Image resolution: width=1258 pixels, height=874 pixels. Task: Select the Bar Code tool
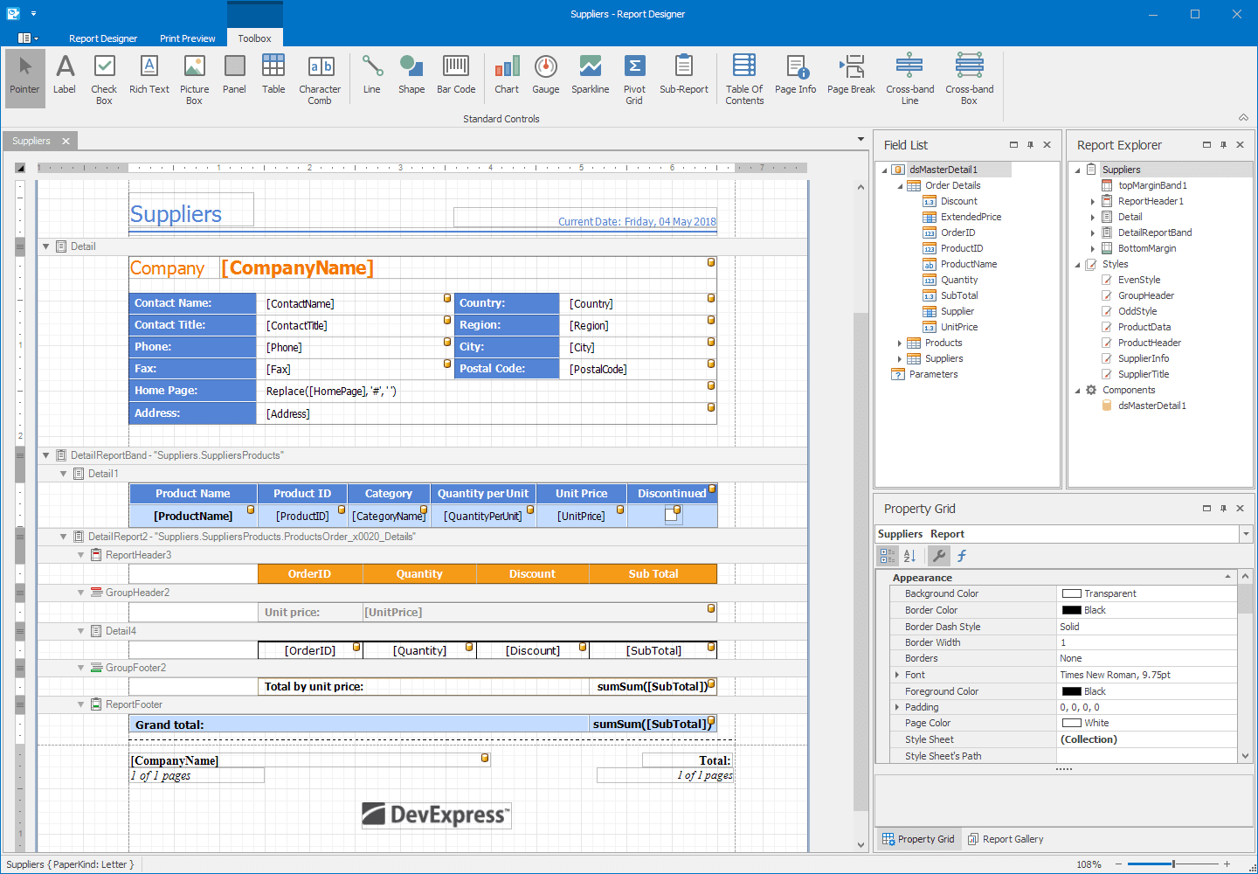(455, 77)
